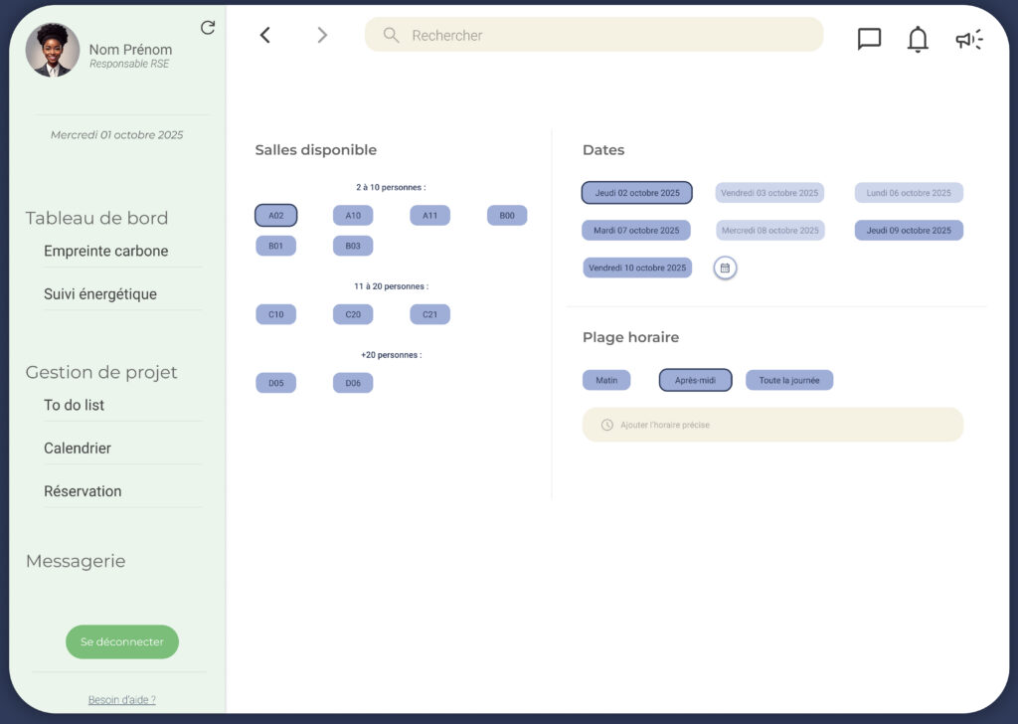Open the notifications bell
Image resolution: width=1018 pixels, height=724 pixels.
click(918, 39)
